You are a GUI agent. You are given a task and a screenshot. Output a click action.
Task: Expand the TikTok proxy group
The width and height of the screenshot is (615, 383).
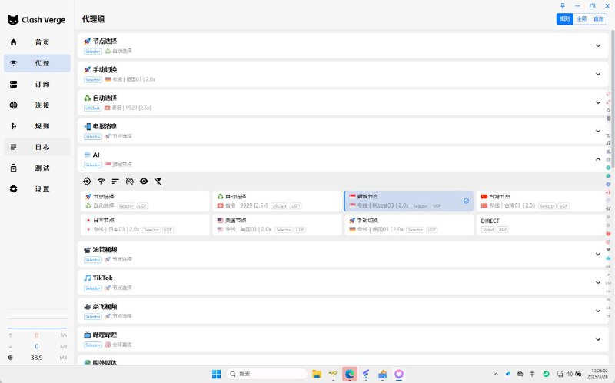pos(597,282)
